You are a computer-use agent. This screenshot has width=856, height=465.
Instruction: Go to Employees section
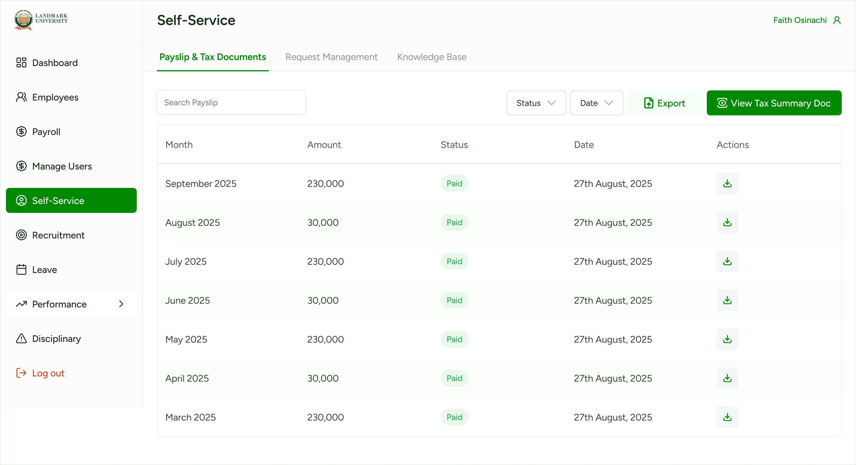55,98
